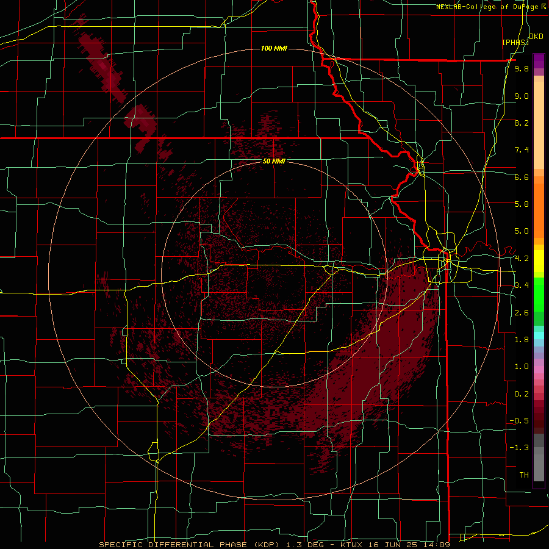Click the 7.4 value on the color scale
Screen dimensions: 549x549
tap(522, 150)
